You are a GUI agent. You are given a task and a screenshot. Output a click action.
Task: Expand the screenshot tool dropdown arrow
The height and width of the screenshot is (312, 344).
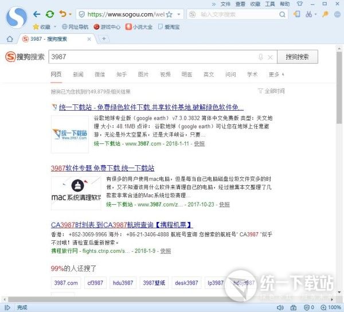click(316, 14)
